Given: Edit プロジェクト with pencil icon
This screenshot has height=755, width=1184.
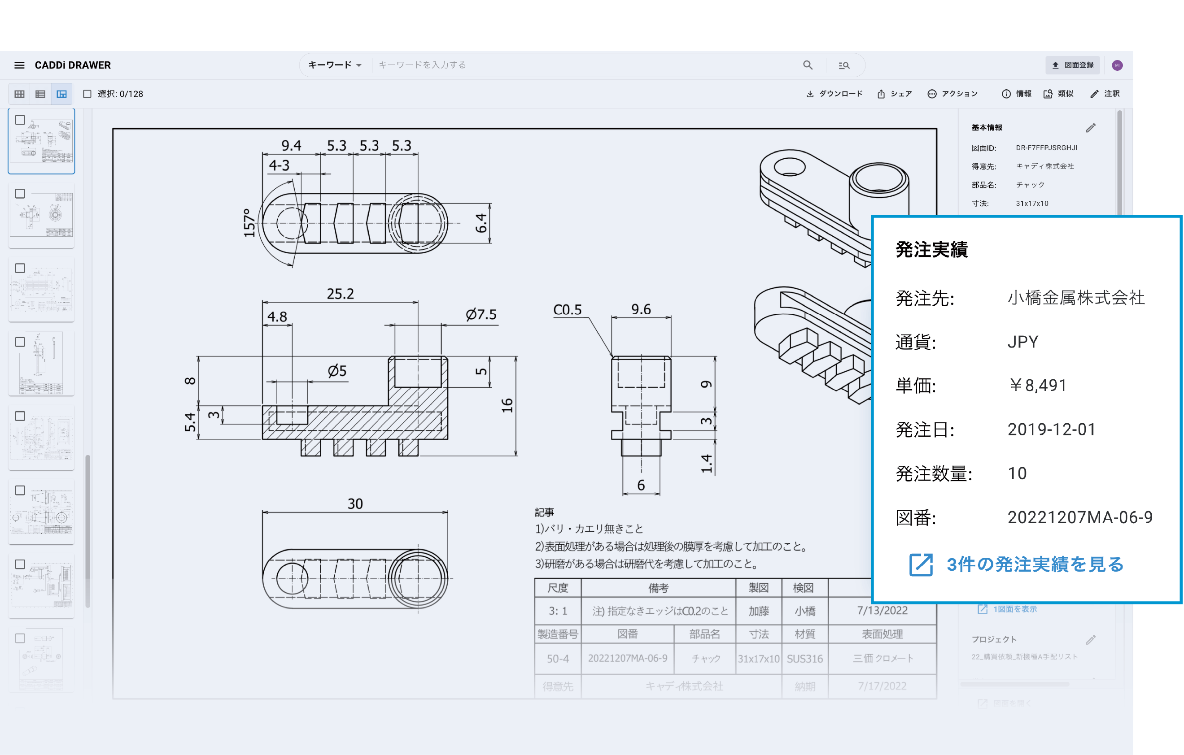Looking at the screenshot, I should tap(1090, 640).
